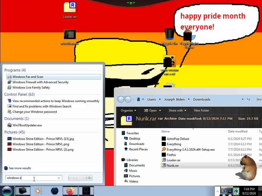Select Favorites in the navigation pane
The width and height of the screenshot is (262, 196).
(130, 133)
